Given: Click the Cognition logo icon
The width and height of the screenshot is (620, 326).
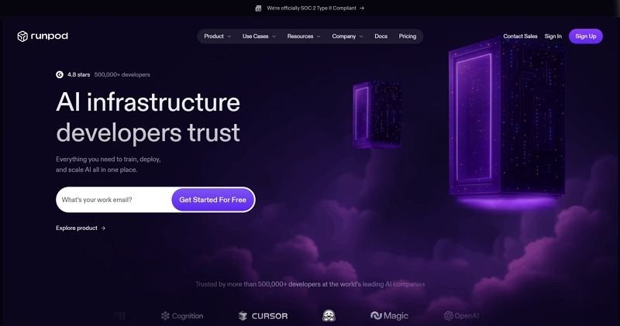Looking at the screenshot, I should coord(165,316).
